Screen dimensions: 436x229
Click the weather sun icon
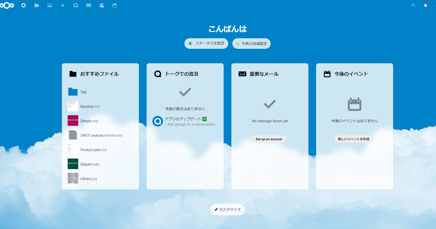pyautogui.click(x=238, y=44)
